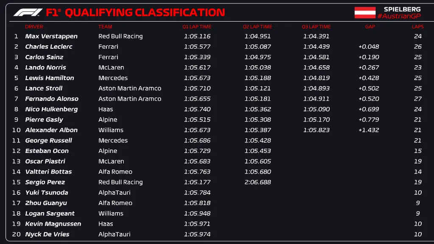Click the SPIELBERG location label
This screenshot has width=434, height=244.
coord(402,9)
